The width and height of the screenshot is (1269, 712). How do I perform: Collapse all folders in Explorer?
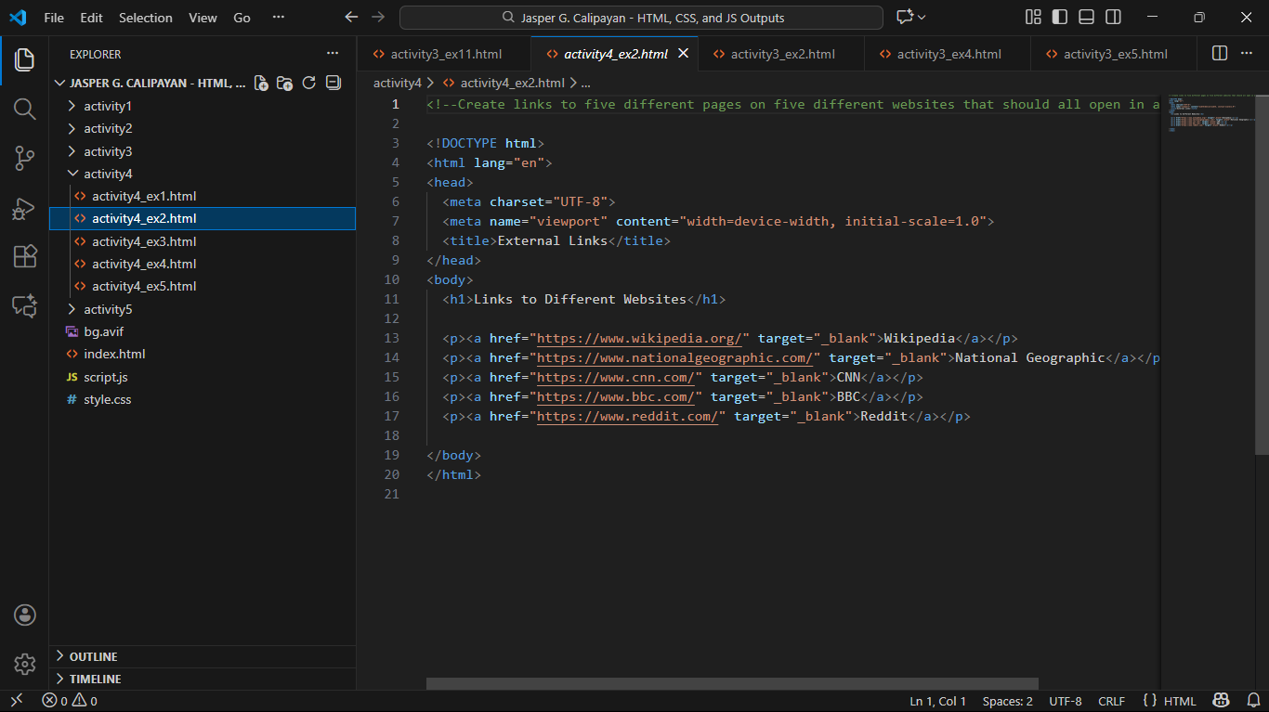pyautogui.click(x=334, y=83)
